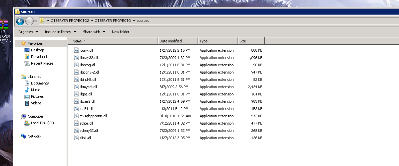399x166 pixels.
Task: Expand the dropdown arrow after OTSERVER PROYECTO2
Action: click(x=92, y=21)
